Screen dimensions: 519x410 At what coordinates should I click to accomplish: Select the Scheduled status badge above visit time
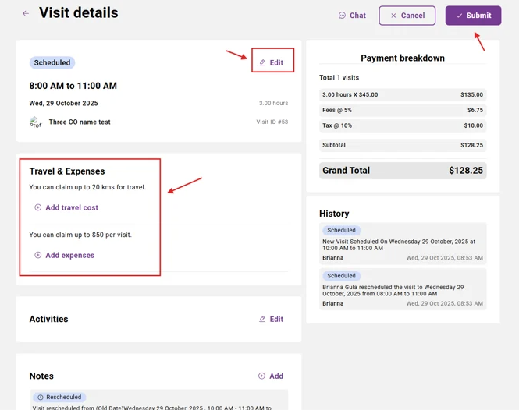[x=52, y=62]
